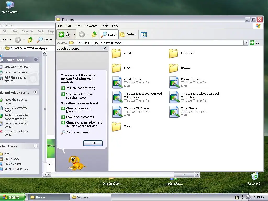Viewport: 268px width, 201px height.
Task: Close the Search Companion pane
Action: [105, 48]
